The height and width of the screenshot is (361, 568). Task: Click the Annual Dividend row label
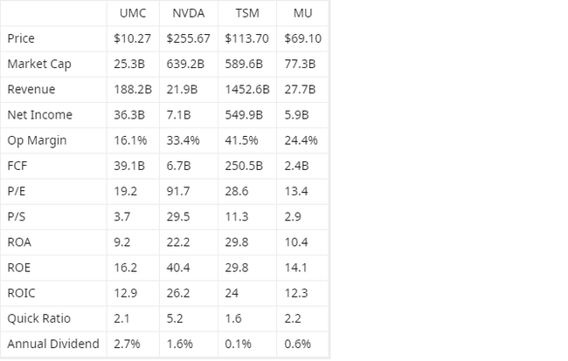[x=52, y=344]
